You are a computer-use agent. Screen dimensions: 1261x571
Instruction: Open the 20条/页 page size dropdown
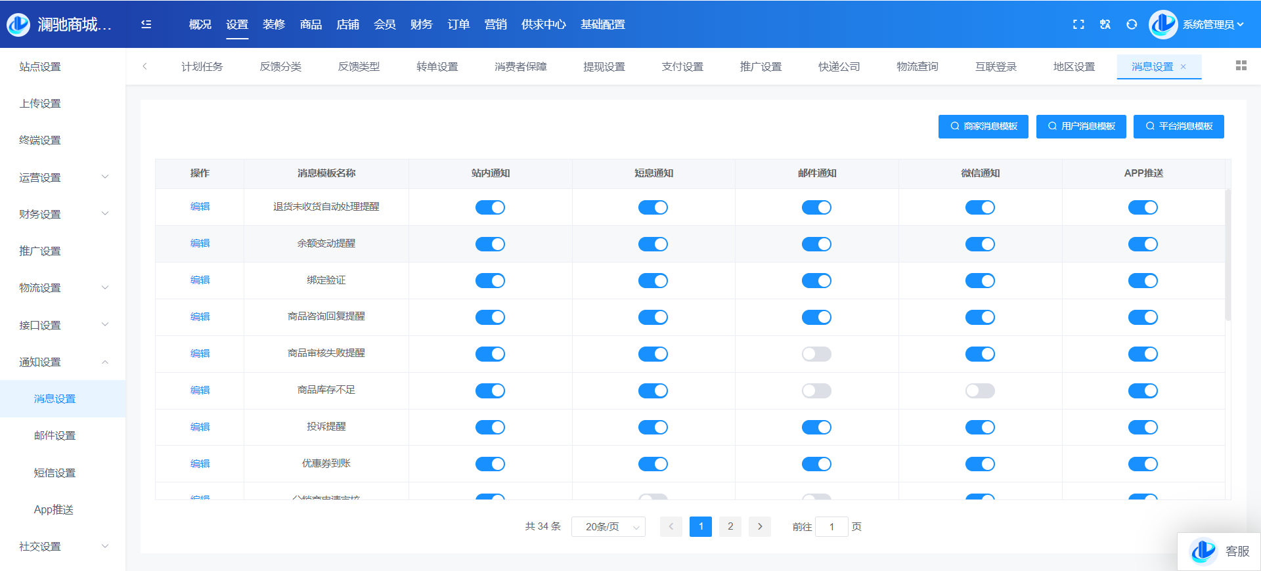point(608,526)
